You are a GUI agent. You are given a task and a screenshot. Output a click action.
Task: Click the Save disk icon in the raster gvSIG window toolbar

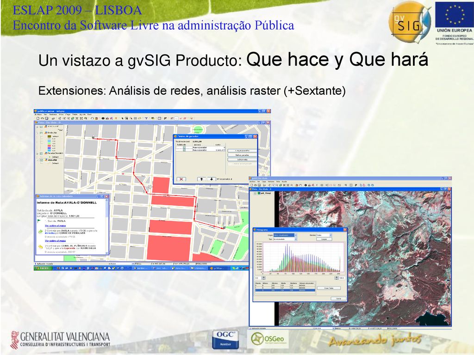click(x=259, y=185)
